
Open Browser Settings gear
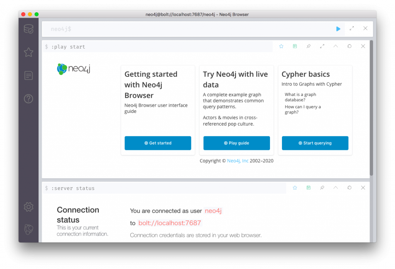point(29,207)
